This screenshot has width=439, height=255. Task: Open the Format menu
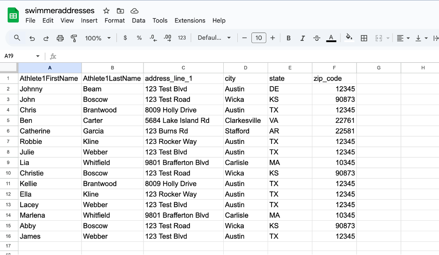click(114, 21)
